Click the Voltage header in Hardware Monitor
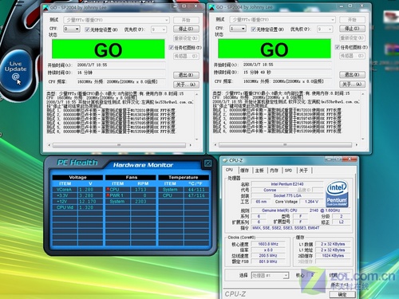This screenshot has width=399, height=299. [77, 177]
